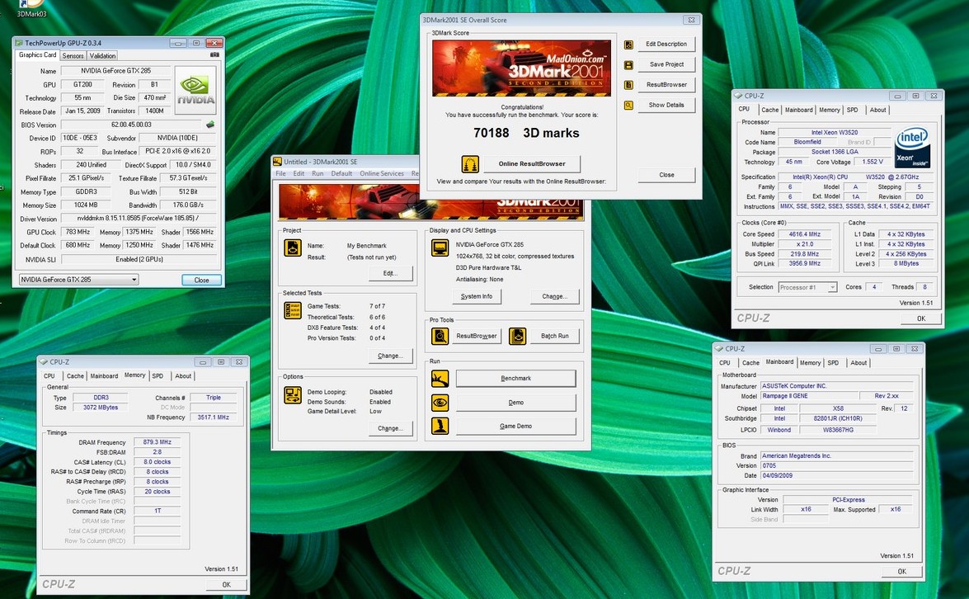
Task: Click the Edit Description icon in score dialog
Action: [x=628, y=45]
